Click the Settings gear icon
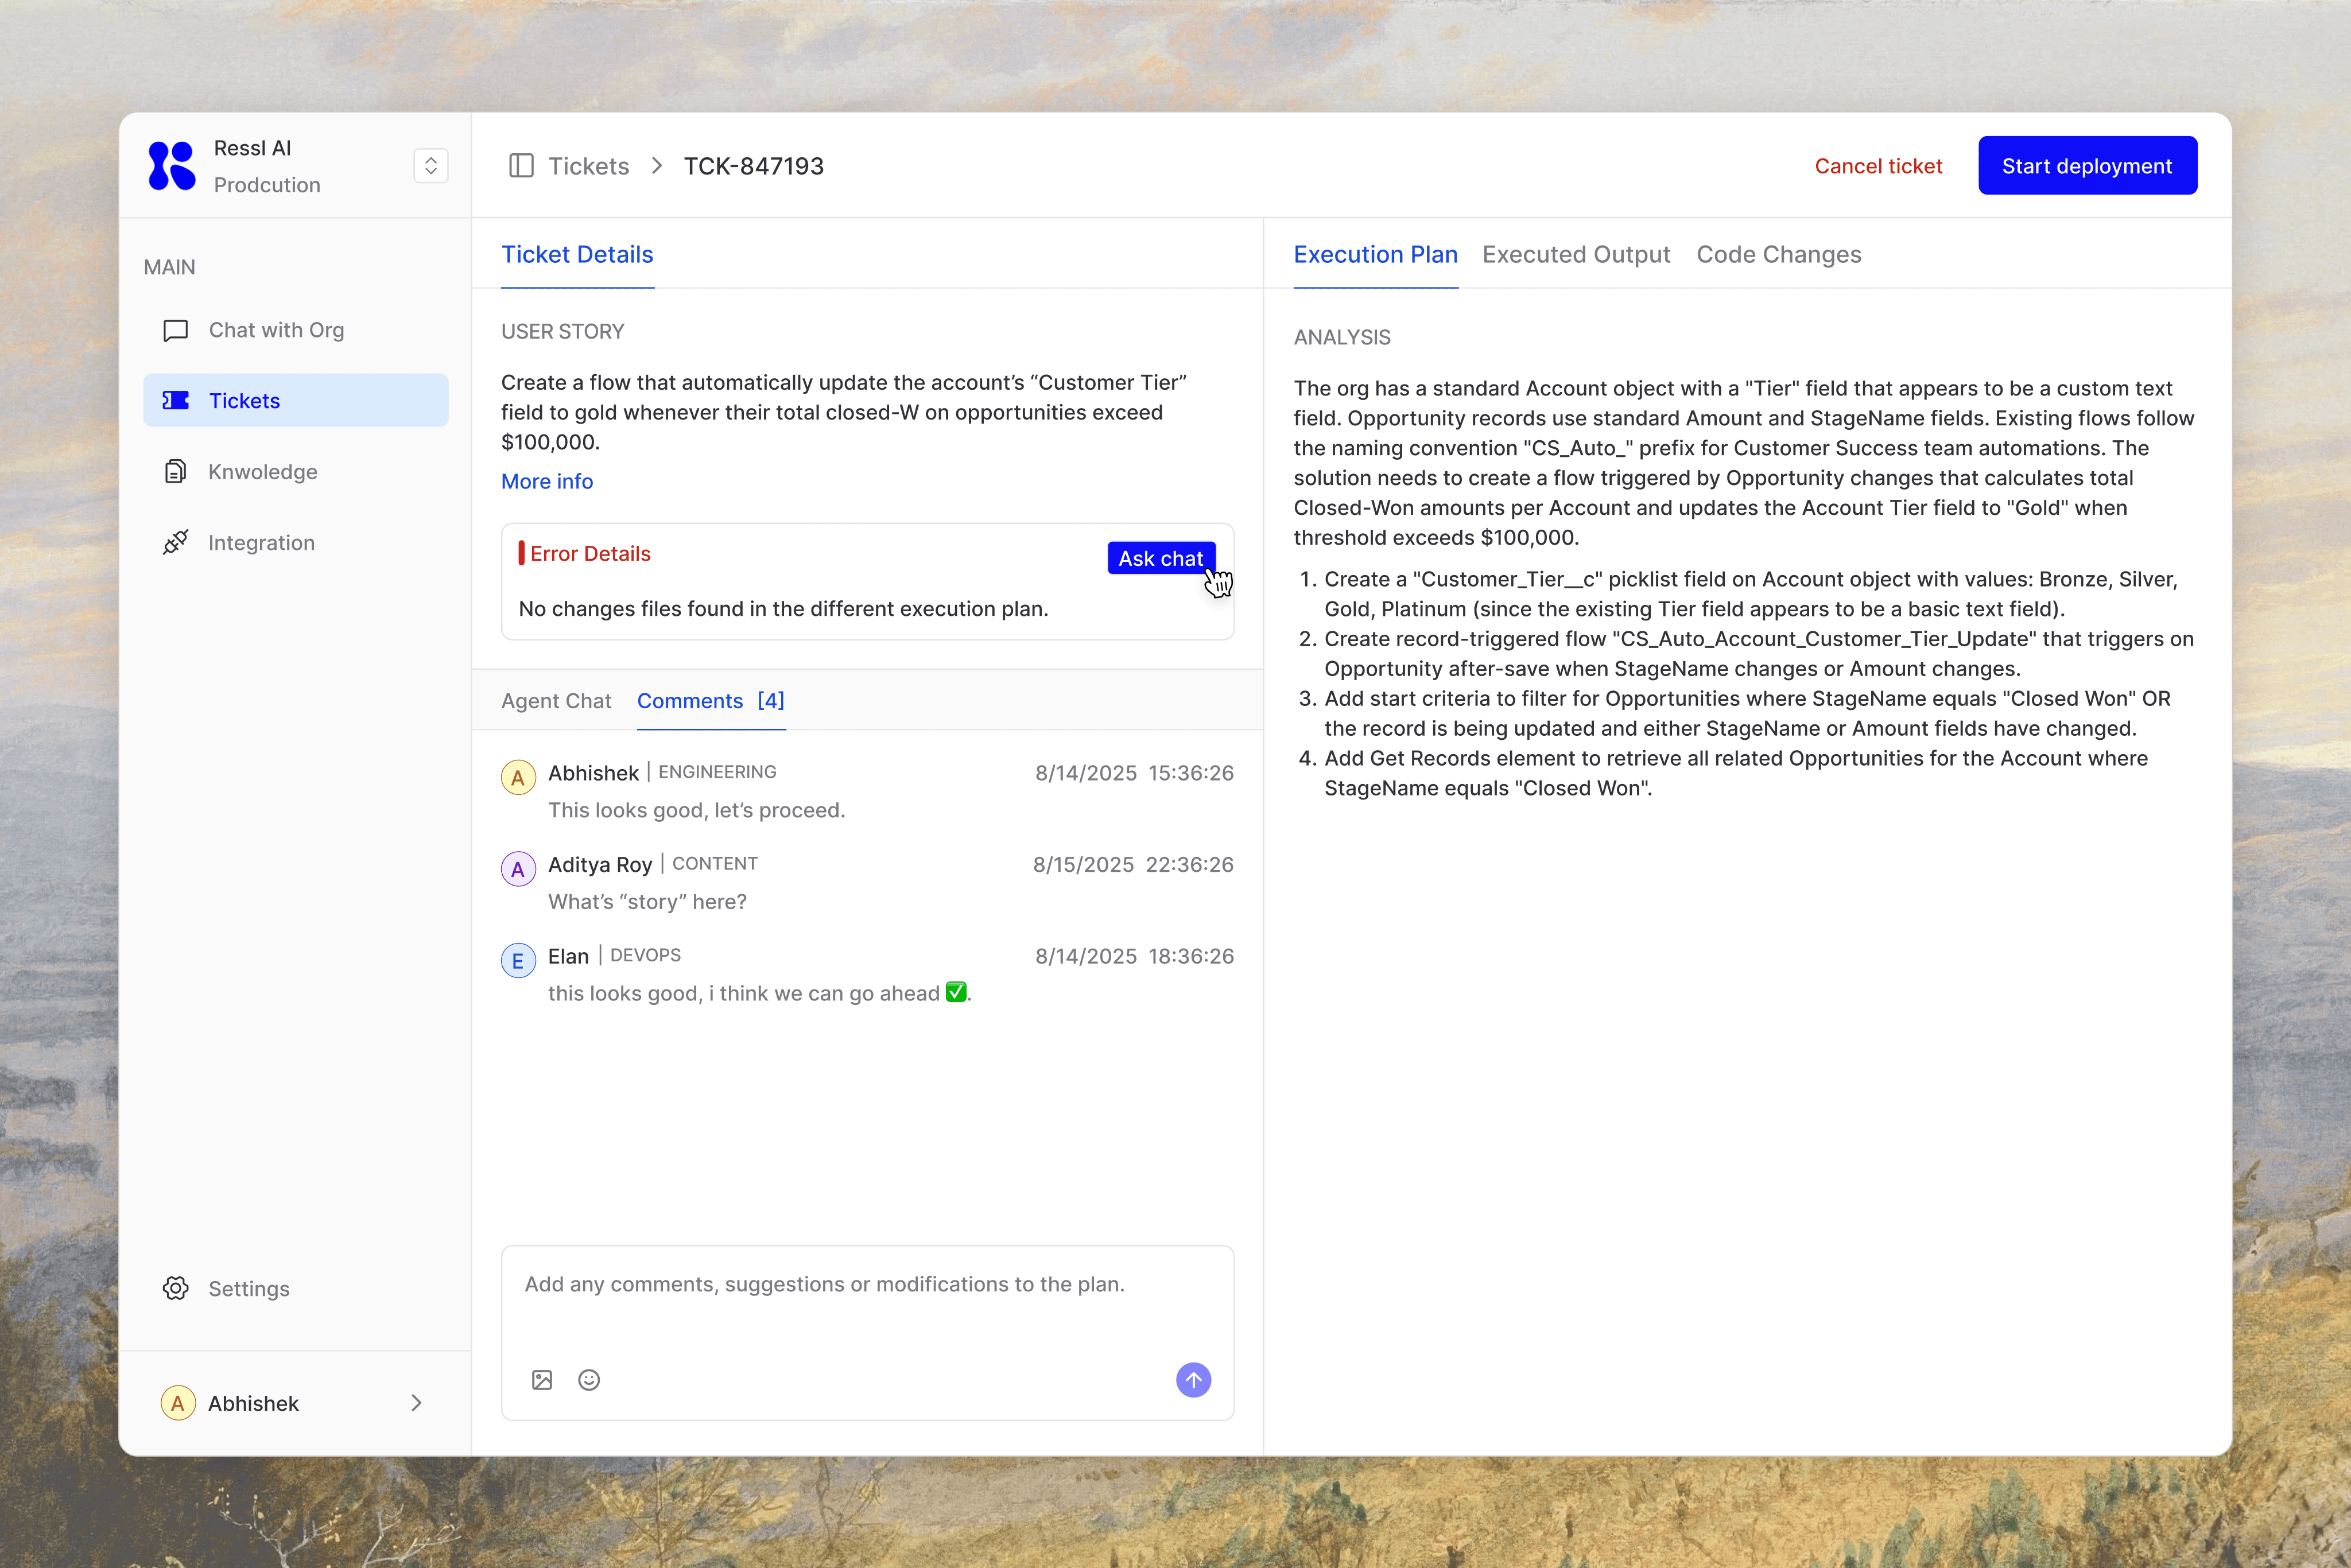This screenshot has height=1568, width=2351. point(176,1288)
